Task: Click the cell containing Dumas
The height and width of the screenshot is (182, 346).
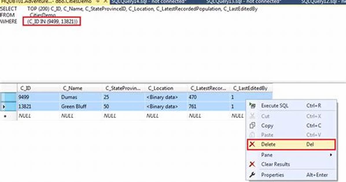Action: pos(81,97)
